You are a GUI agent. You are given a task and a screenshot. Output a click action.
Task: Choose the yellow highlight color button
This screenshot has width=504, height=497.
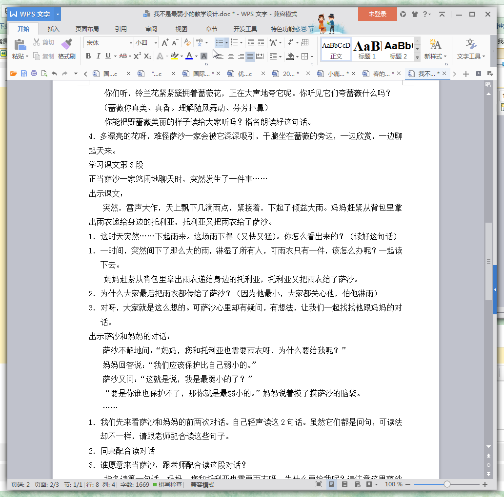point(174,56)
